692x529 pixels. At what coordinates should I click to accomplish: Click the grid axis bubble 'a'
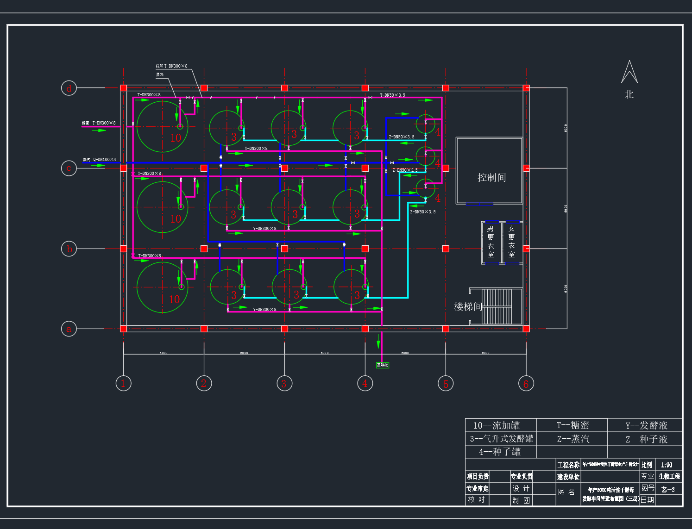[69, 329]
